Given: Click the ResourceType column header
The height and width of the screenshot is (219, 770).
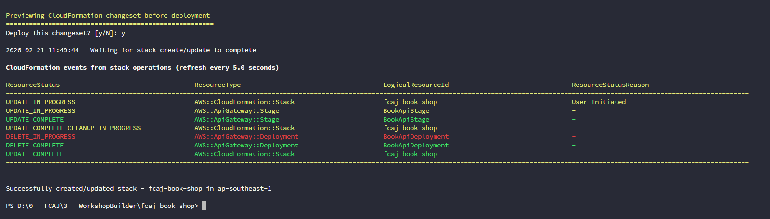Looking at the screenshot, I should click(x=218, y=85).
